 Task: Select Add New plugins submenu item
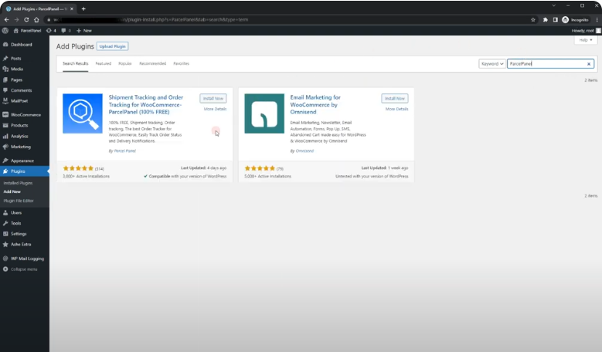(x=12, y=191)
